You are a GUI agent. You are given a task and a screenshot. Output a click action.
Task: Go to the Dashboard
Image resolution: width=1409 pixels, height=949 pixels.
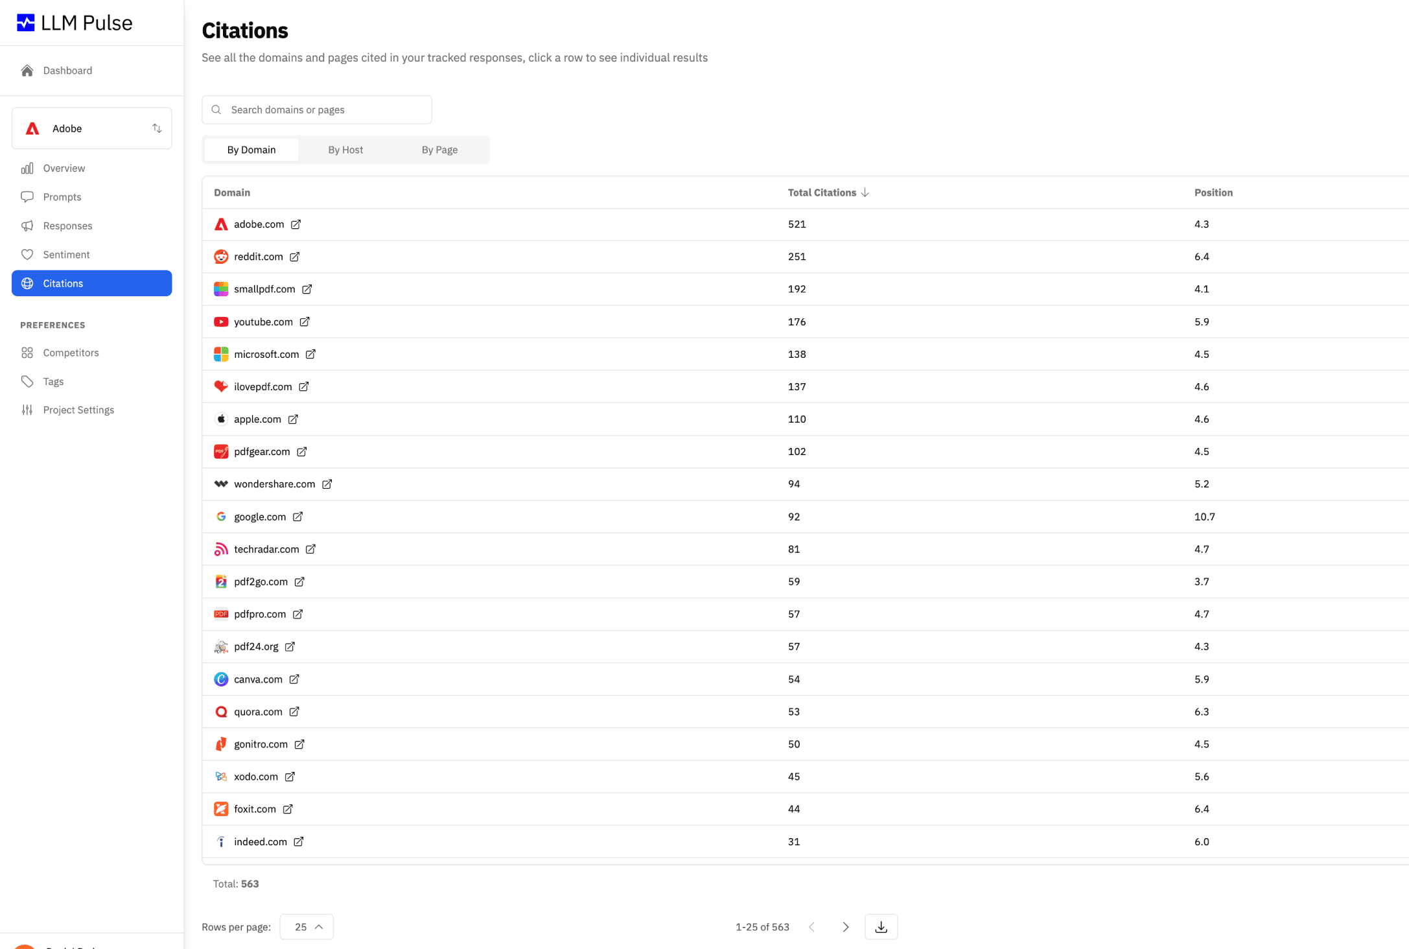pyautogui.click(x=67, y=71)
